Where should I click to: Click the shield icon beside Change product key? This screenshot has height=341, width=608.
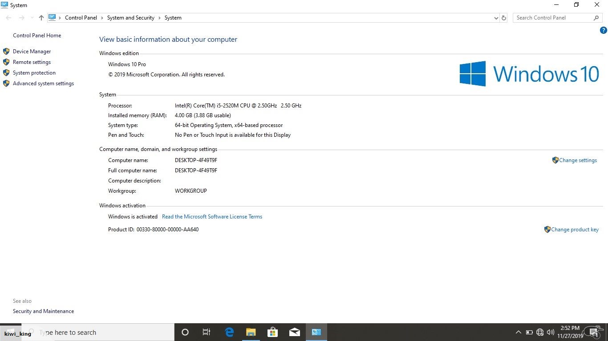(x=547, y=230)
